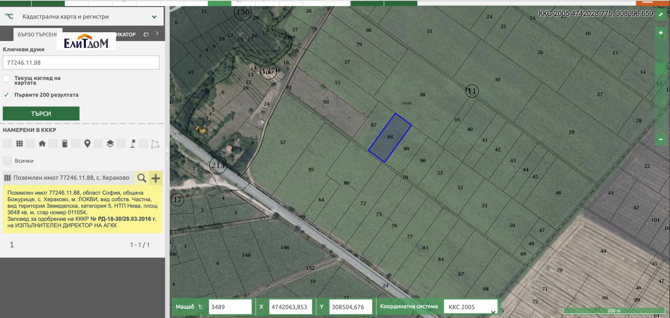The height and width of the screenshot is (318, 670).
Task: Click the plus icon on parcel result
Action: point(156,178)
